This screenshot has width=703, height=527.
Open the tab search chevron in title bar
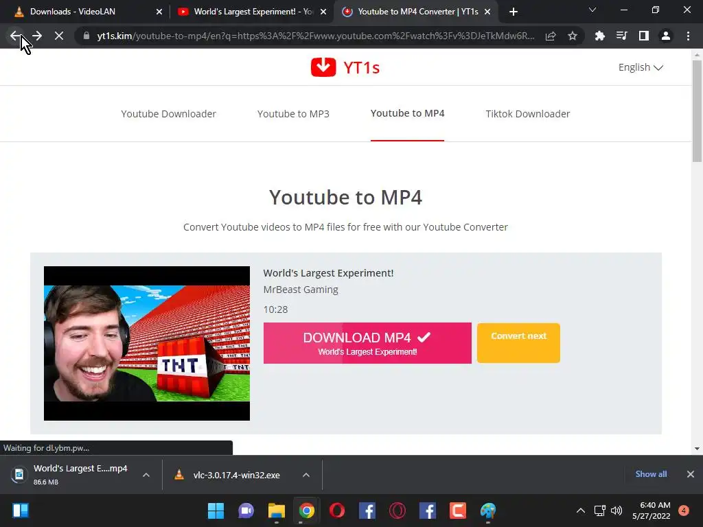click(x=592, y=10)
